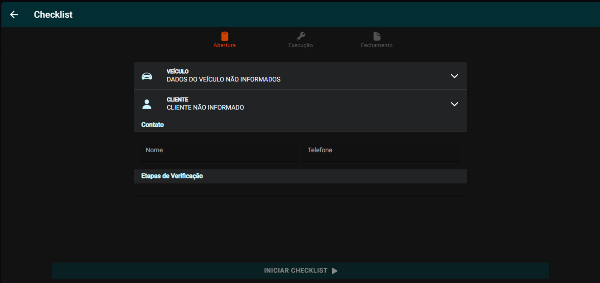This screenshot has width=600, height=283.
Task: Click the Abertura clipboard icon
Action: (x=224, y=36)
